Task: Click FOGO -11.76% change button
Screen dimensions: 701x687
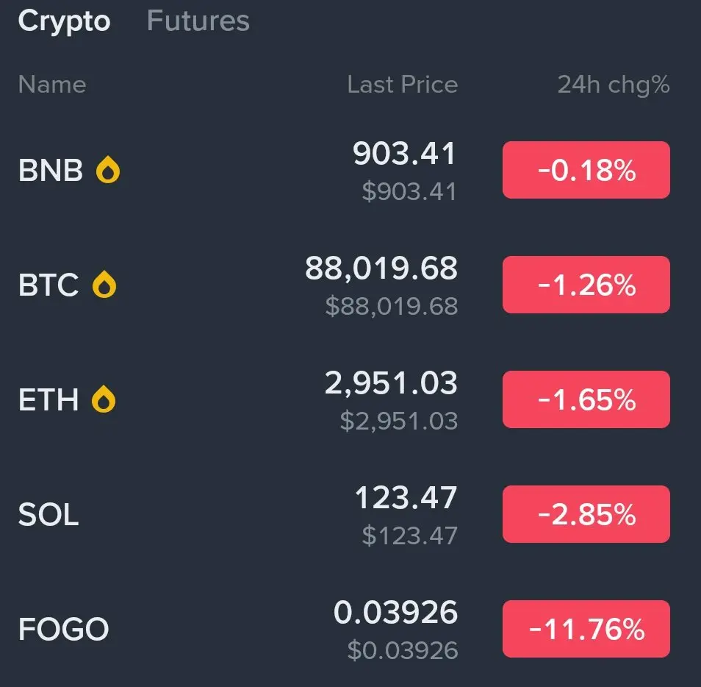Action: point(586,629)
